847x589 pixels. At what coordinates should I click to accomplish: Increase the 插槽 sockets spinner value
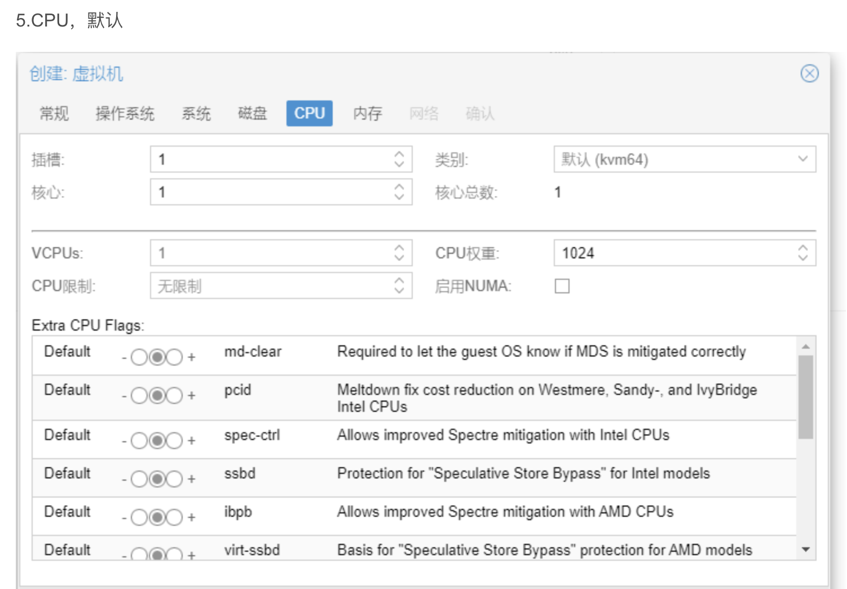[399, 154]
